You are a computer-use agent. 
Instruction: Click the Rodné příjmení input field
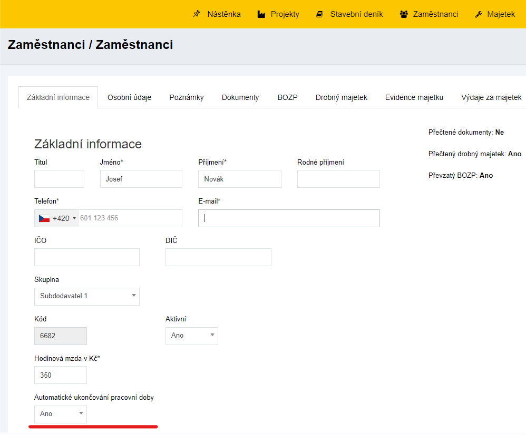coord(338,179)
